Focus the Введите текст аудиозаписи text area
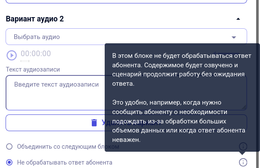Viewport: 260px width, 168px height. [x=126, y=93]
